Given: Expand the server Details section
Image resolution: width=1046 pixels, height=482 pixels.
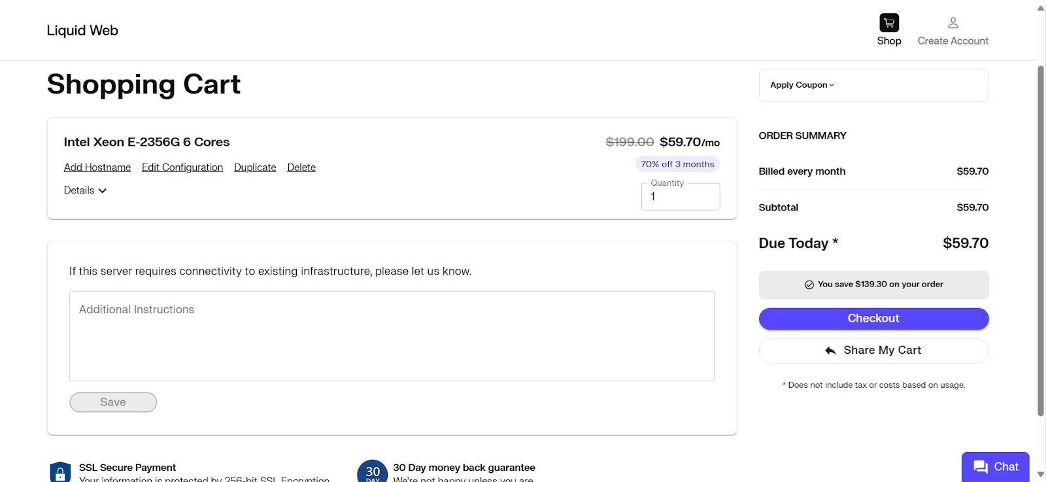Looking at the screenshot, I should pyautogui.click(x=85, y=190).
